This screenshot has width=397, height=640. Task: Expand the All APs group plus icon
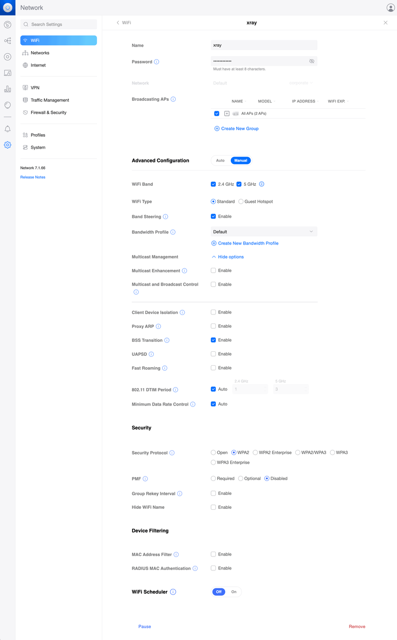tap(227, 114)
